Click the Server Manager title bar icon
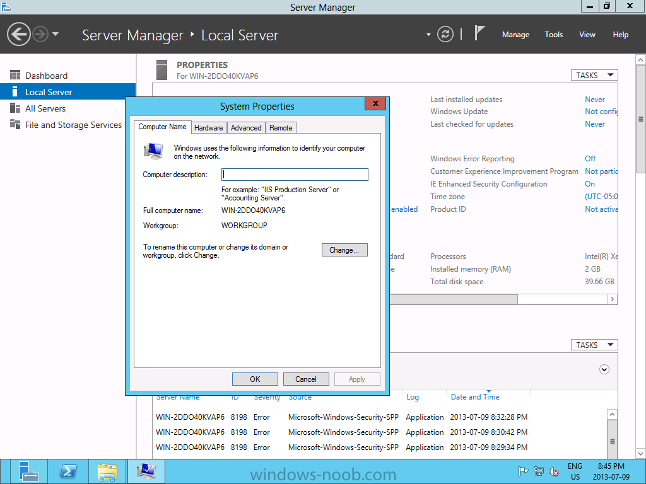The height and width of the screenshot is (484, 646). [6, 6]
